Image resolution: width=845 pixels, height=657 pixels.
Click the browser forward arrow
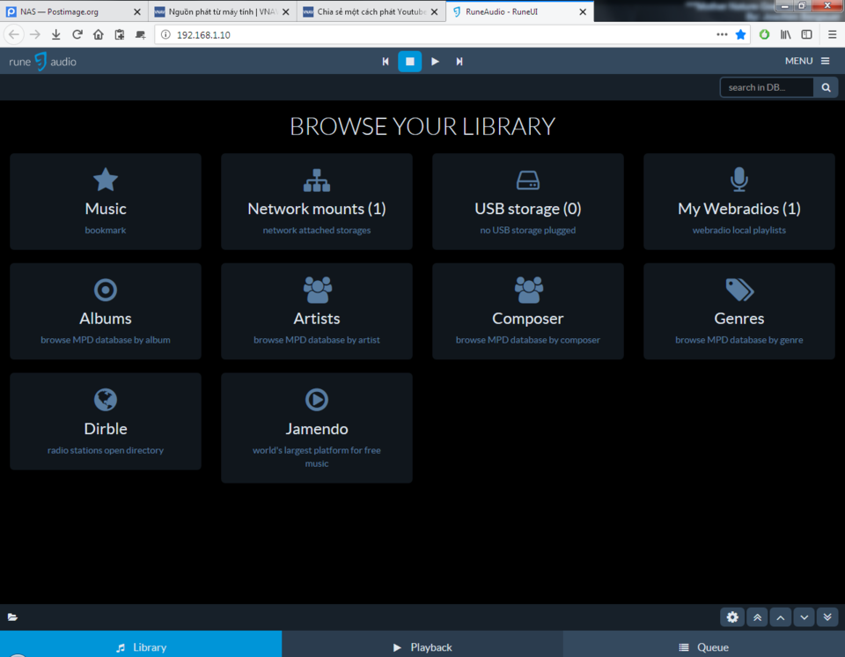pos(35,34)
